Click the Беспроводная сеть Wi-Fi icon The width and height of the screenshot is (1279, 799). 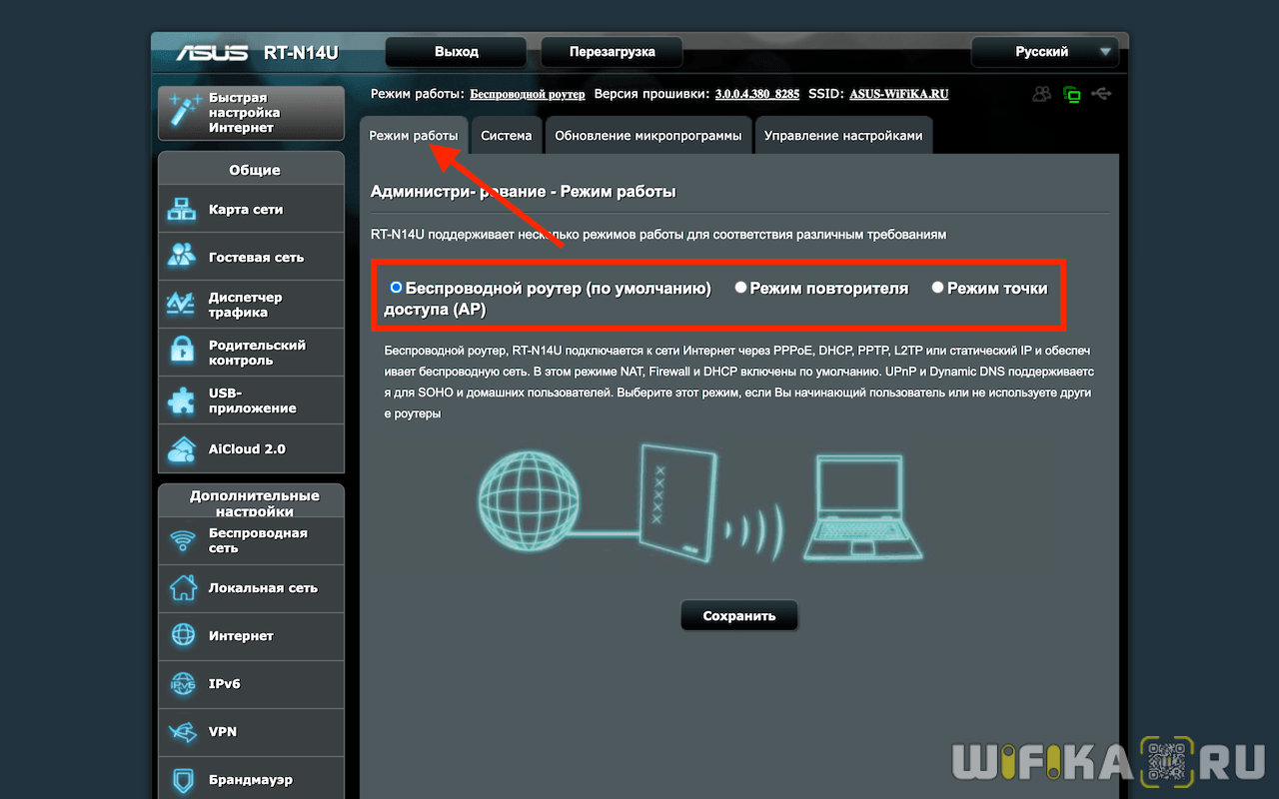182,540
